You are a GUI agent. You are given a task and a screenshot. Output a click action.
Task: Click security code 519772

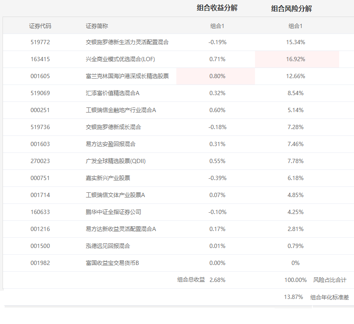(x=40, y=42)
